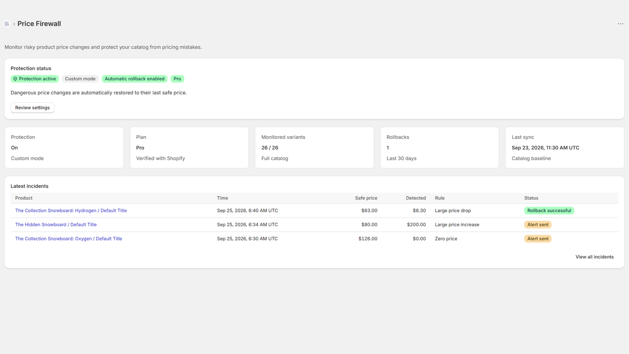Viewport: 629px width, 354px height.
Task: Click the Pro badge in Protection status
Action: coord(177,79)
